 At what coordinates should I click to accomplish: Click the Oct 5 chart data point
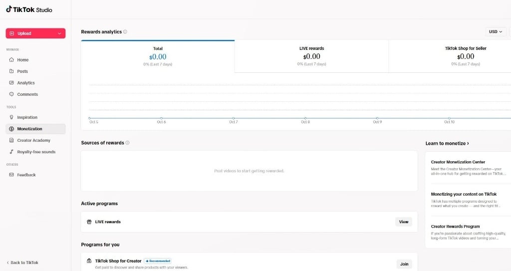click(x=89, y=118)
